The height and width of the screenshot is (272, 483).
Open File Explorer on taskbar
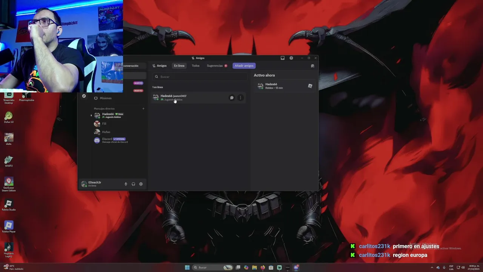255,267
